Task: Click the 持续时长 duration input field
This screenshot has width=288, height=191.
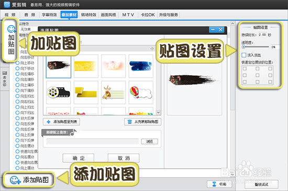Action: pyautogui.click(x=262, y=34)
